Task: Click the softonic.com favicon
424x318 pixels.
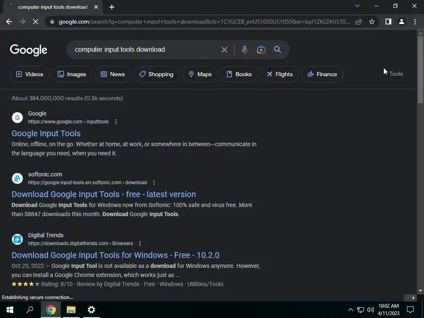Action: click(17, 178)
